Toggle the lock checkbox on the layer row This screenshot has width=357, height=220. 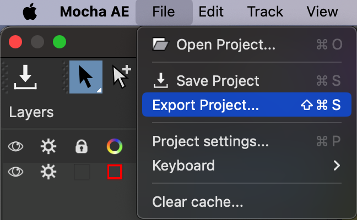coord(82,172)
